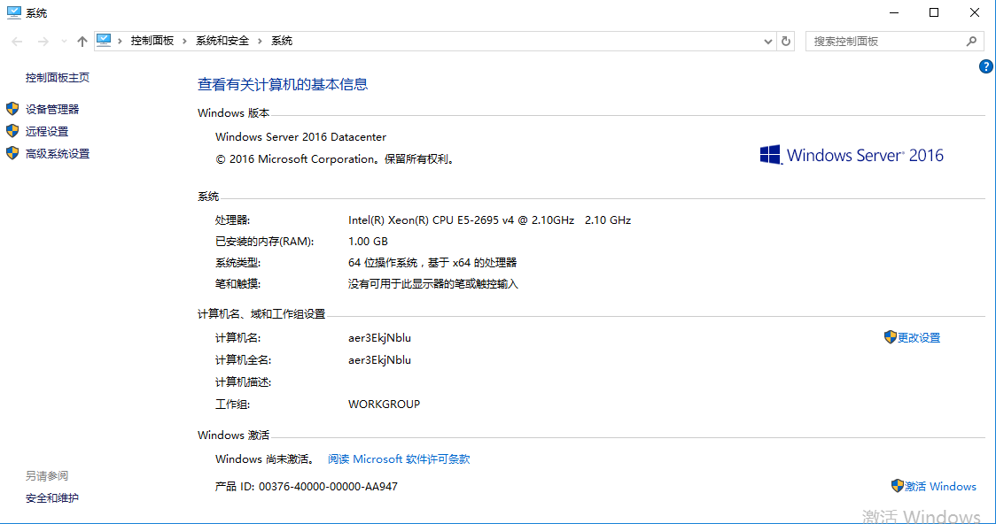Click the computer icon in address bar
996x524 pixels.
104,41
